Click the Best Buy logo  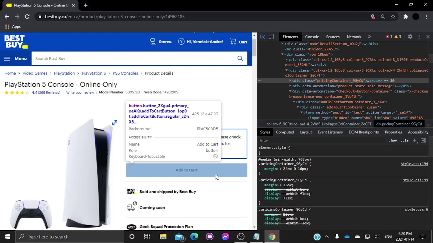pos(16,42)
